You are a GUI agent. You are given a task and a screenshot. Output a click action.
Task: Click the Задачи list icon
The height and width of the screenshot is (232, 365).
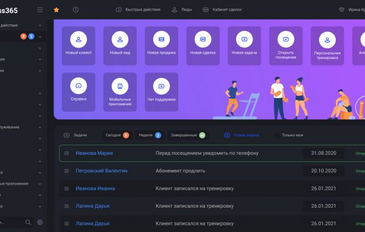[x=66, y=135]
